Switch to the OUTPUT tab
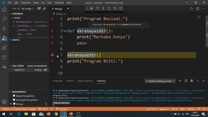 70,81
